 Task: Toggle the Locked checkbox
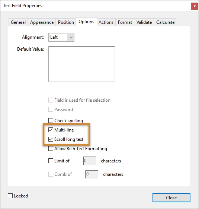click(x=10, y=196)
